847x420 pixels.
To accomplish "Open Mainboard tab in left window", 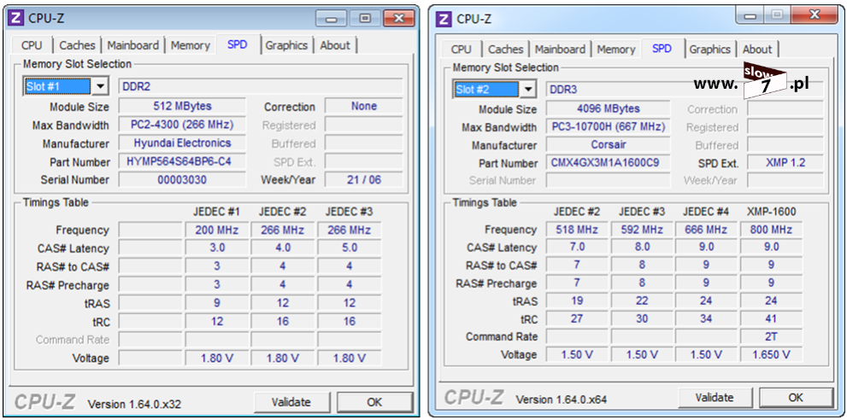I will click(x=132, y=45).
